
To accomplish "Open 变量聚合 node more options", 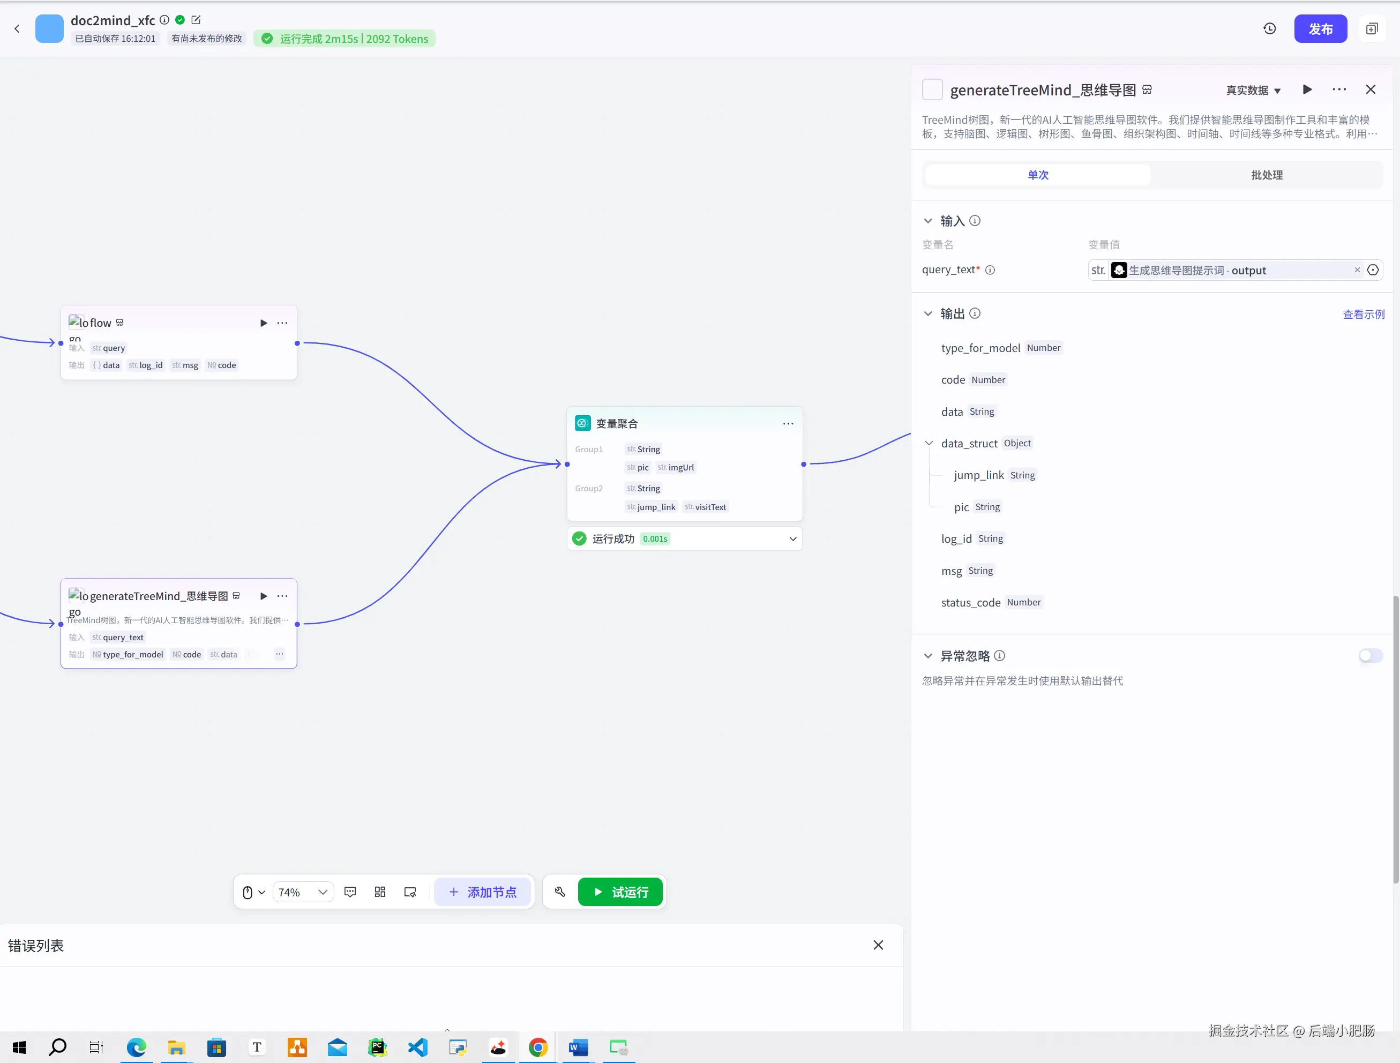I will 788,423.
